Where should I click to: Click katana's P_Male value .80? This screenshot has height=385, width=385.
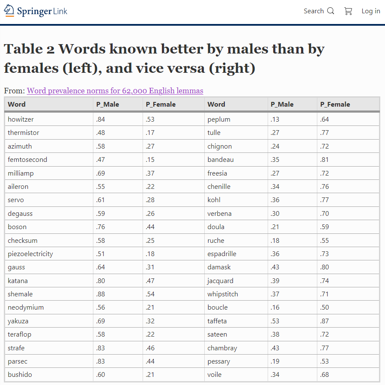100,281
